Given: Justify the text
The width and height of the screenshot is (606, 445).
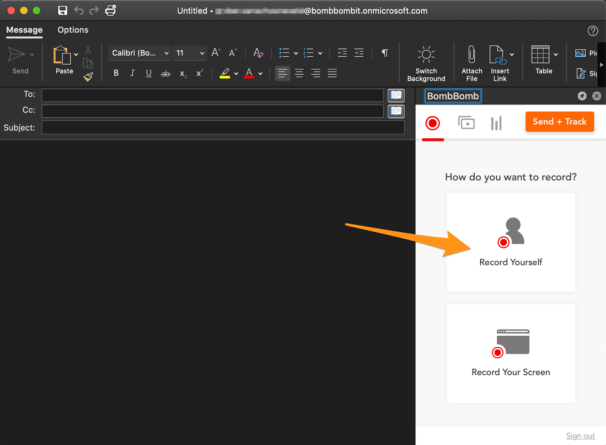Looking at the screenshot, I should click(x=332, y=73).
